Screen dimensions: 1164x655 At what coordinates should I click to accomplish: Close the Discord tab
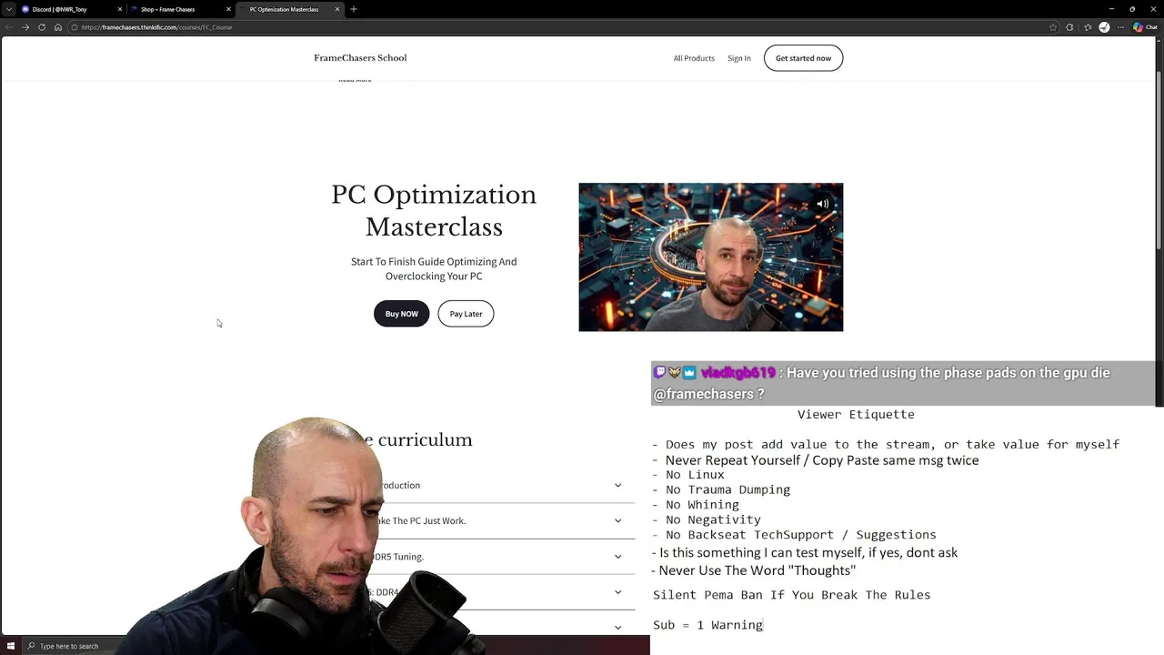coord(119,9)
